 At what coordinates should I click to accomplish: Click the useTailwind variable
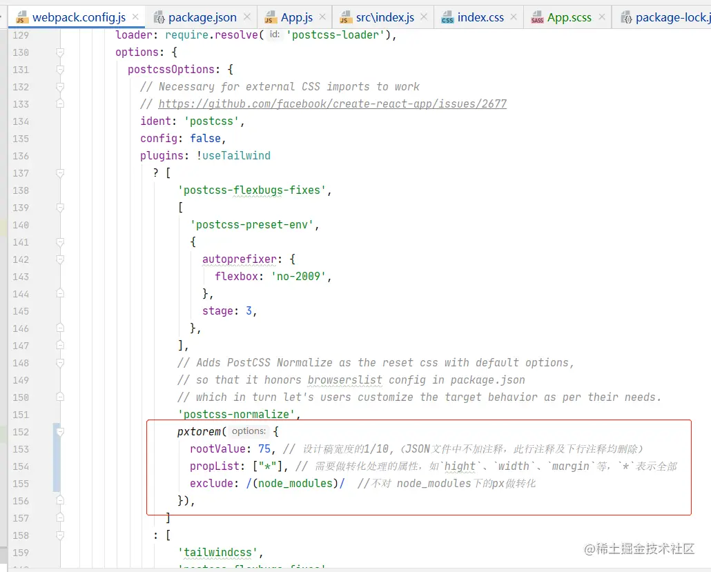(236, 155)
